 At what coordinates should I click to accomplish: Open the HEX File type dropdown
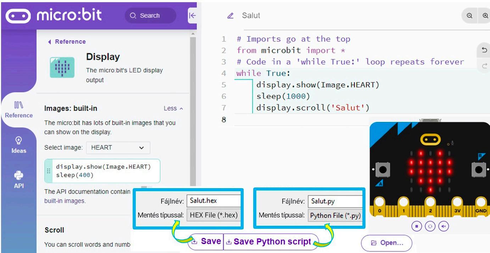[x=214, y=215]
